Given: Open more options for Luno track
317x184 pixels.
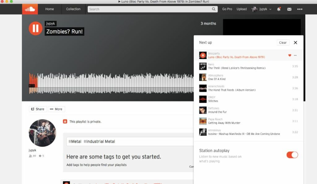Looking at the screenshot, I should [x=295, y=55].
